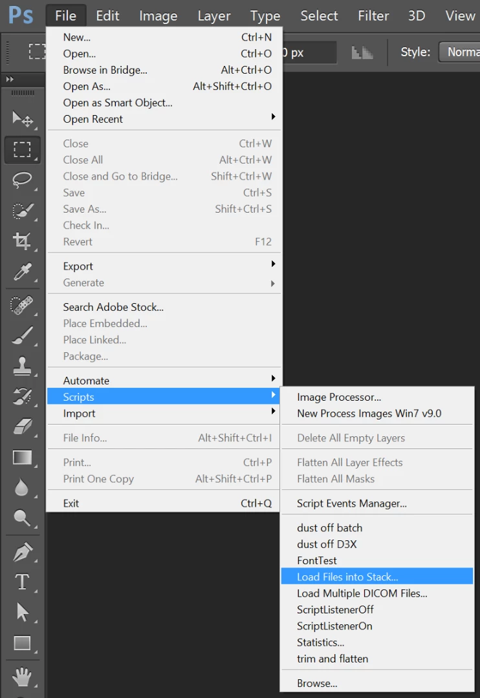Screen dimensions: 480x698
Task: Select the Eraser tool
Action: tap(22, 427)
